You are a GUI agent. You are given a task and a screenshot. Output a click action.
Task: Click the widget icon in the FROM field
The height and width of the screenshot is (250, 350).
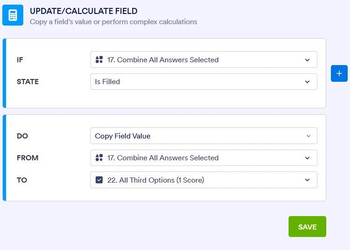tap(99, 158)
